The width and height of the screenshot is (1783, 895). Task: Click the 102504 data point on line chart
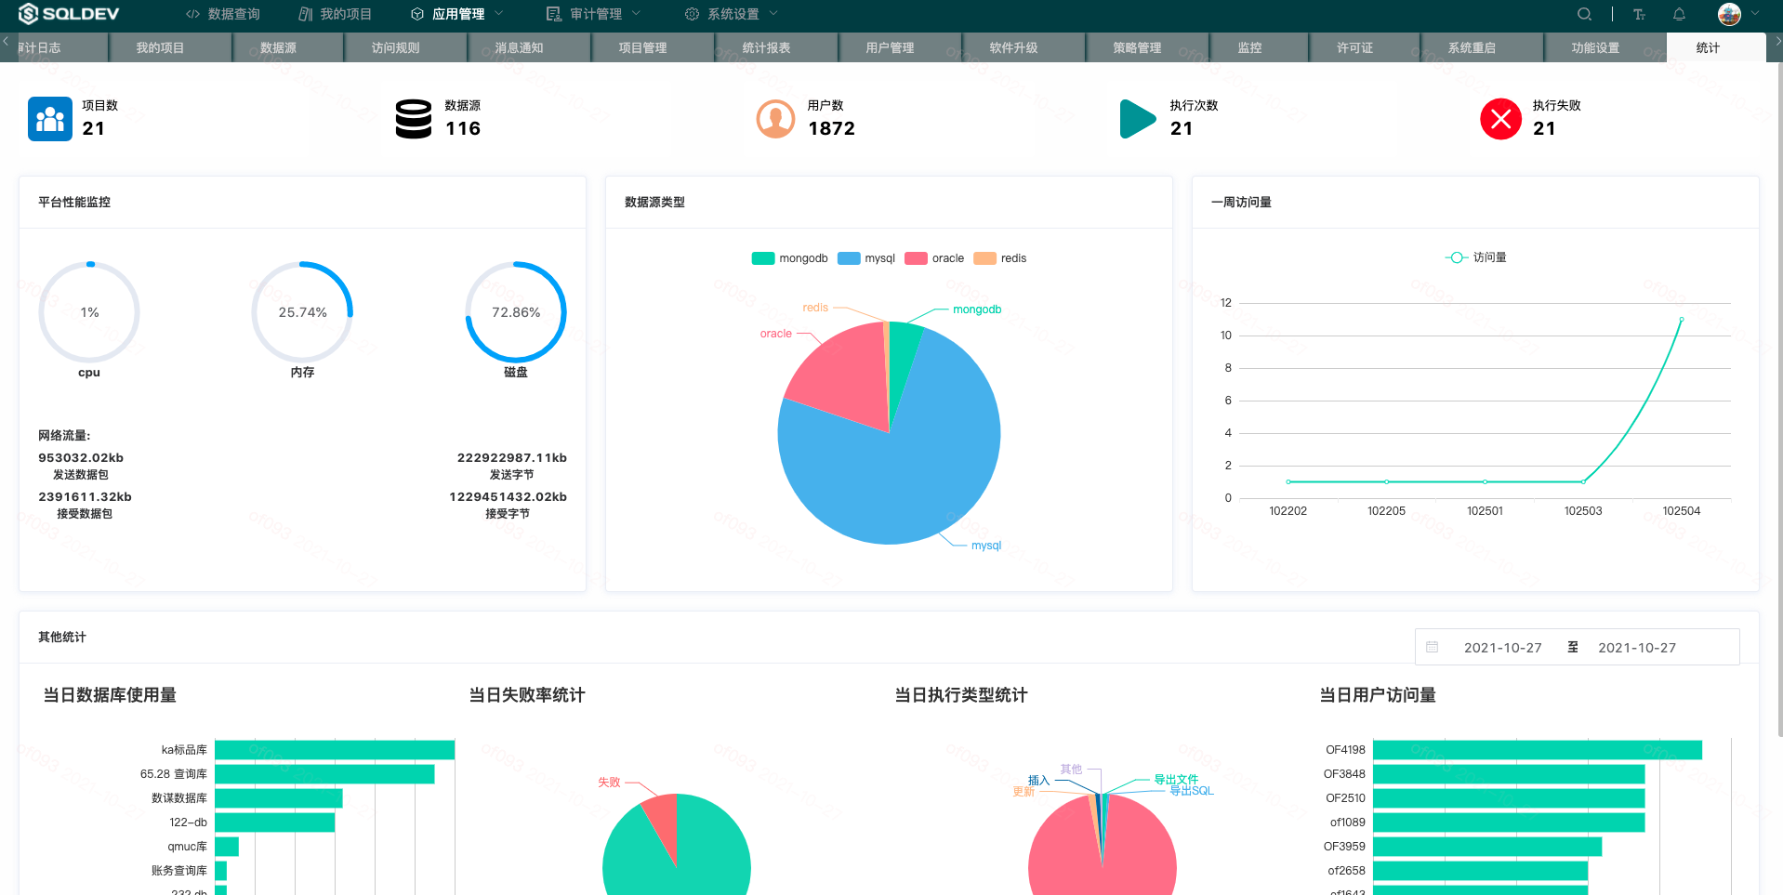[1681, 319]
